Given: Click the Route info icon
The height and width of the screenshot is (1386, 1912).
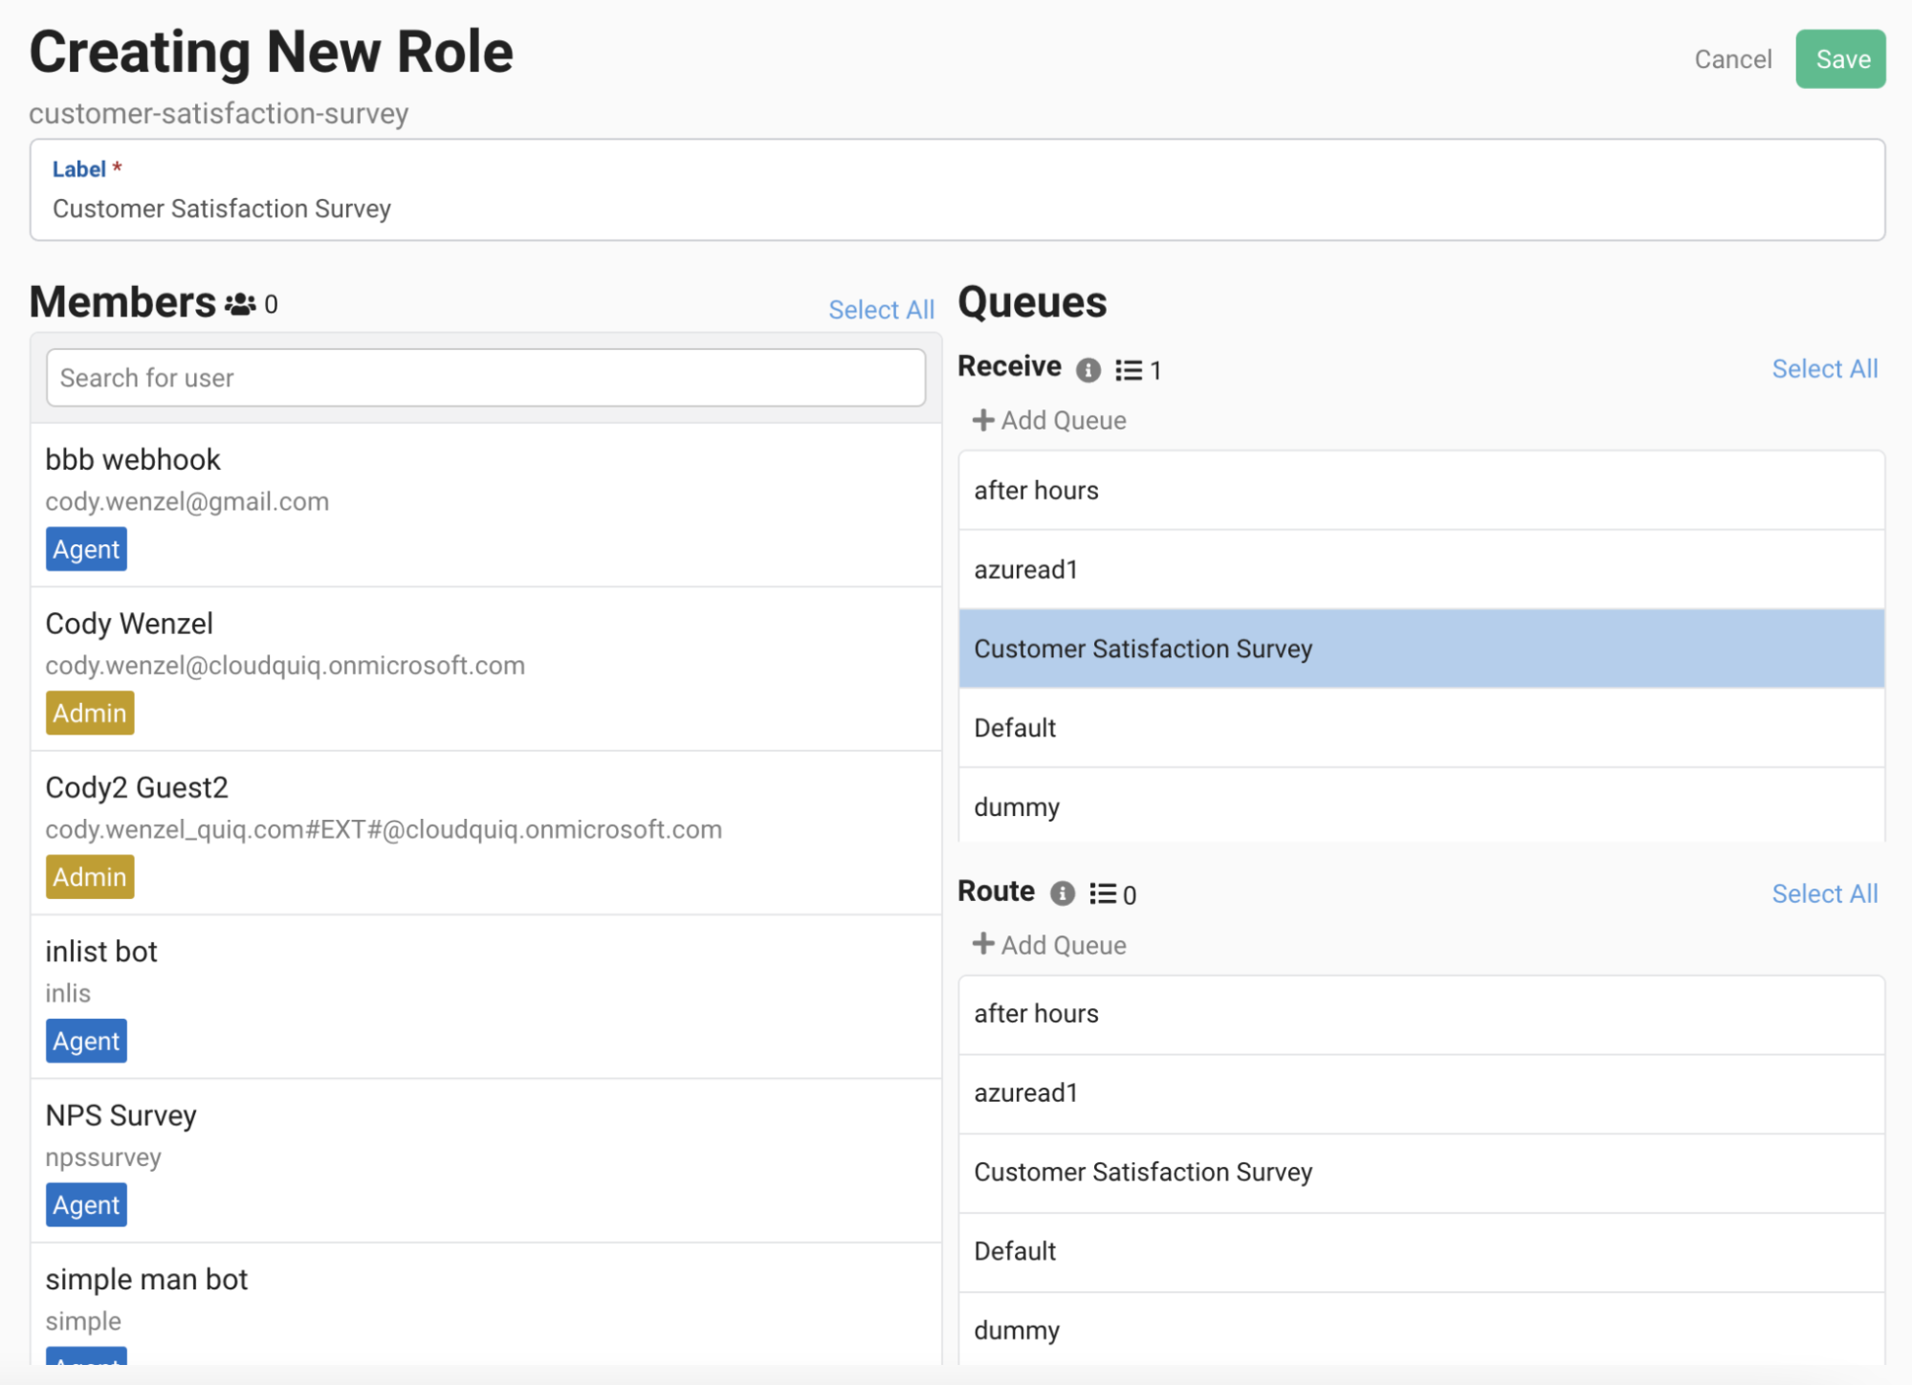Looking at the screenshot, I should coord(1062,893).
